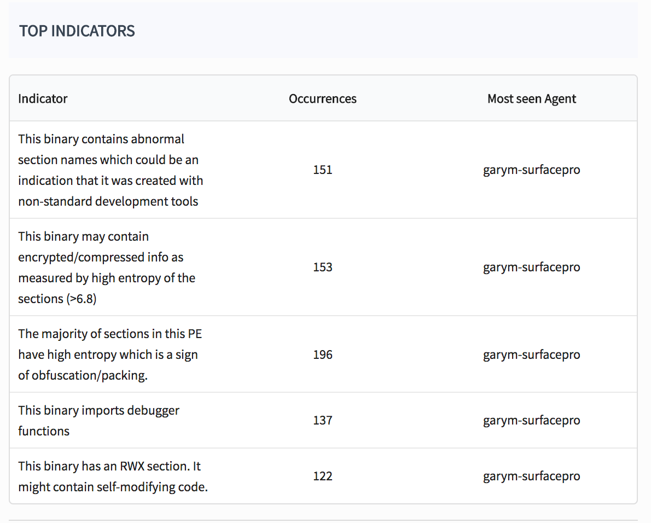Click the occurrence count 196
This screenshot has height=523, width=651.
tap(322, 355)
